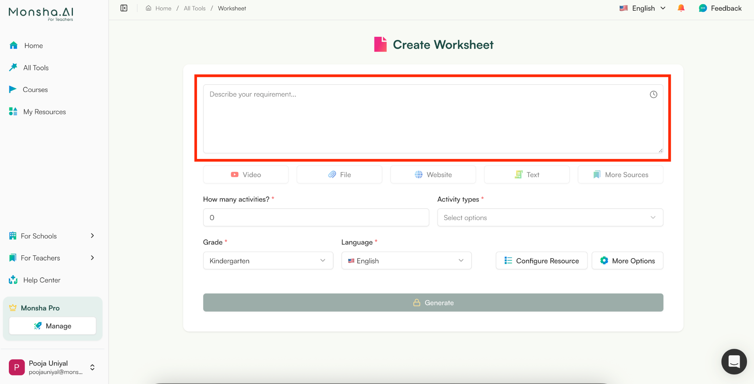Attach a File as source
Viewport: 754px width, 384px height.
tap(339, 174)
